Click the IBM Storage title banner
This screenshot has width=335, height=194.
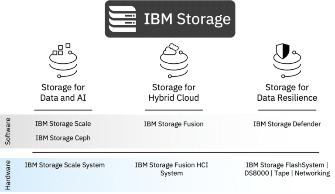(170, 19)
